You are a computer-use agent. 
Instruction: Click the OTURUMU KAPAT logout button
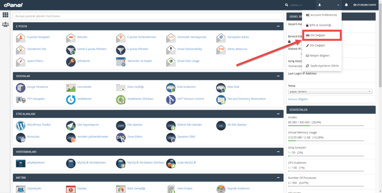click(365, 5)
